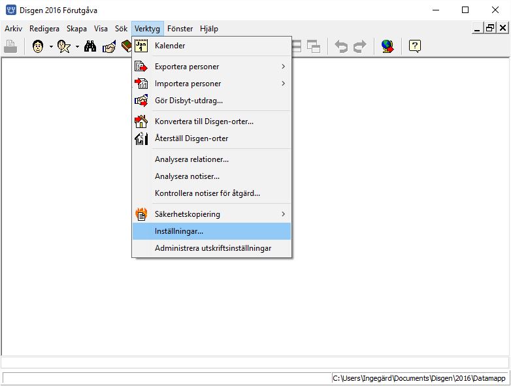Click the Datamapp path in status bar
The width and height of the screenshot is (511, 386).
coord(419,378)
